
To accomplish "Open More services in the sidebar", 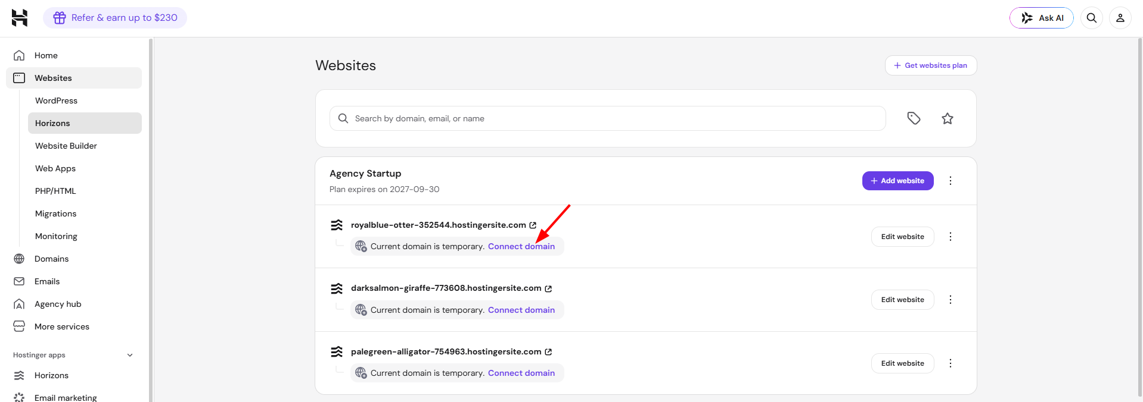I will pos(74,326).
